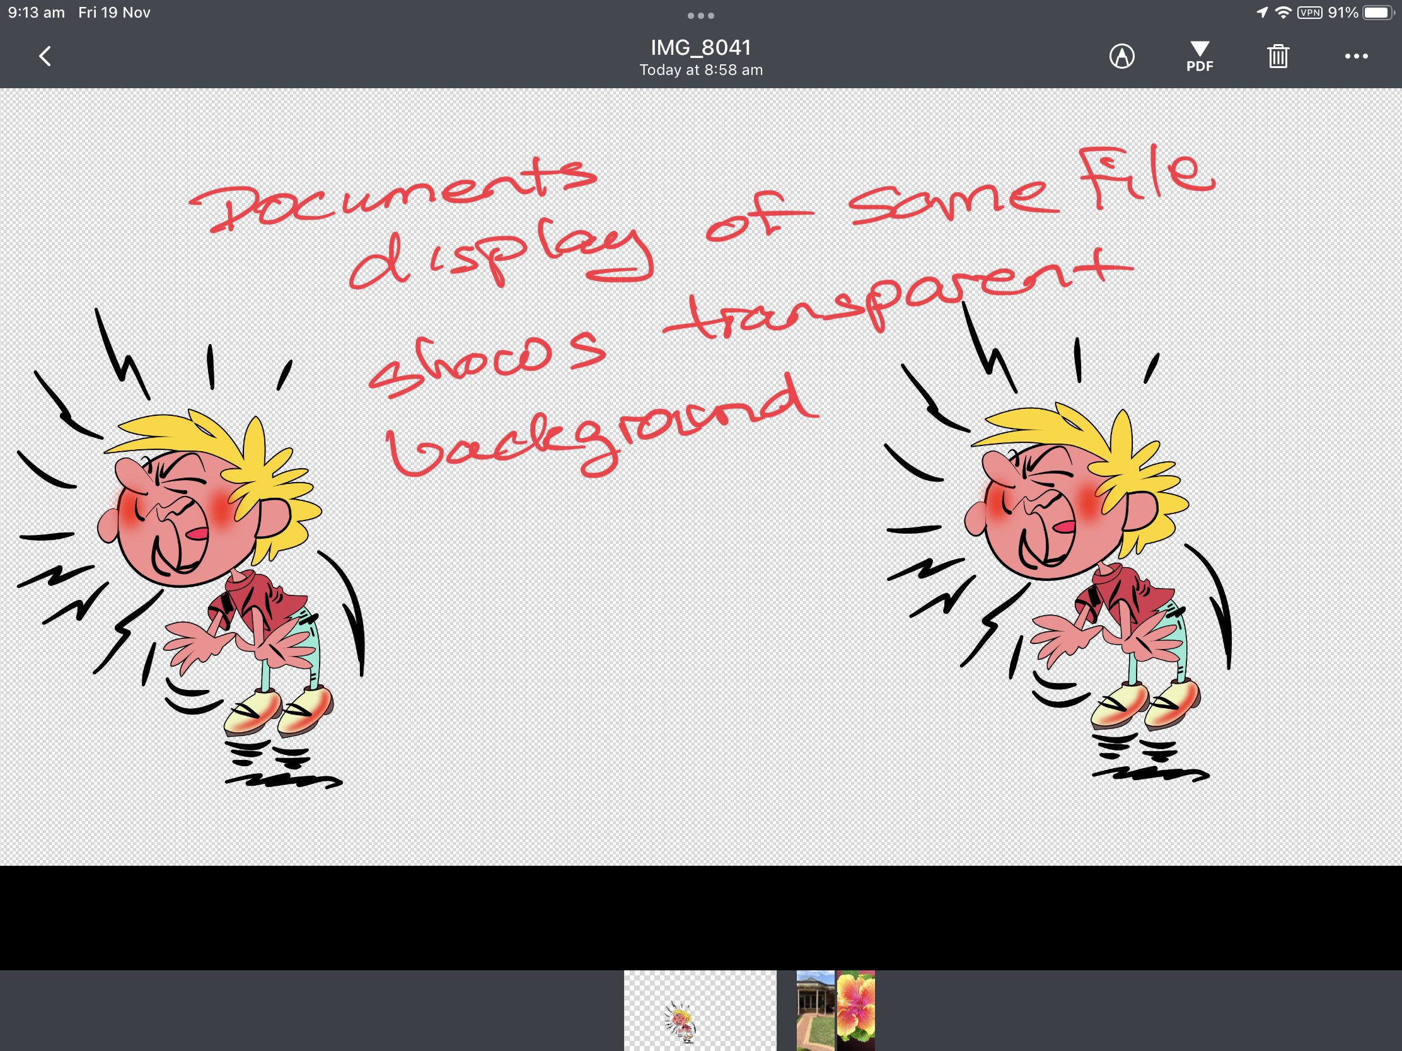This screenshot has width=1402, height=1051.
Task: Tap the IMG_8041 file title
Action: (x=701, y=47)
